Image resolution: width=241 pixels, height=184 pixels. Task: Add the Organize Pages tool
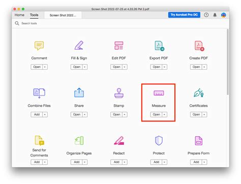coord(77,162)
